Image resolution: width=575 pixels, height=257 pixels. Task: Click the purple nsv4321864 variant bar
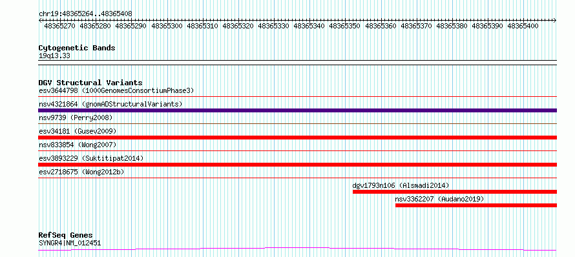297,110
